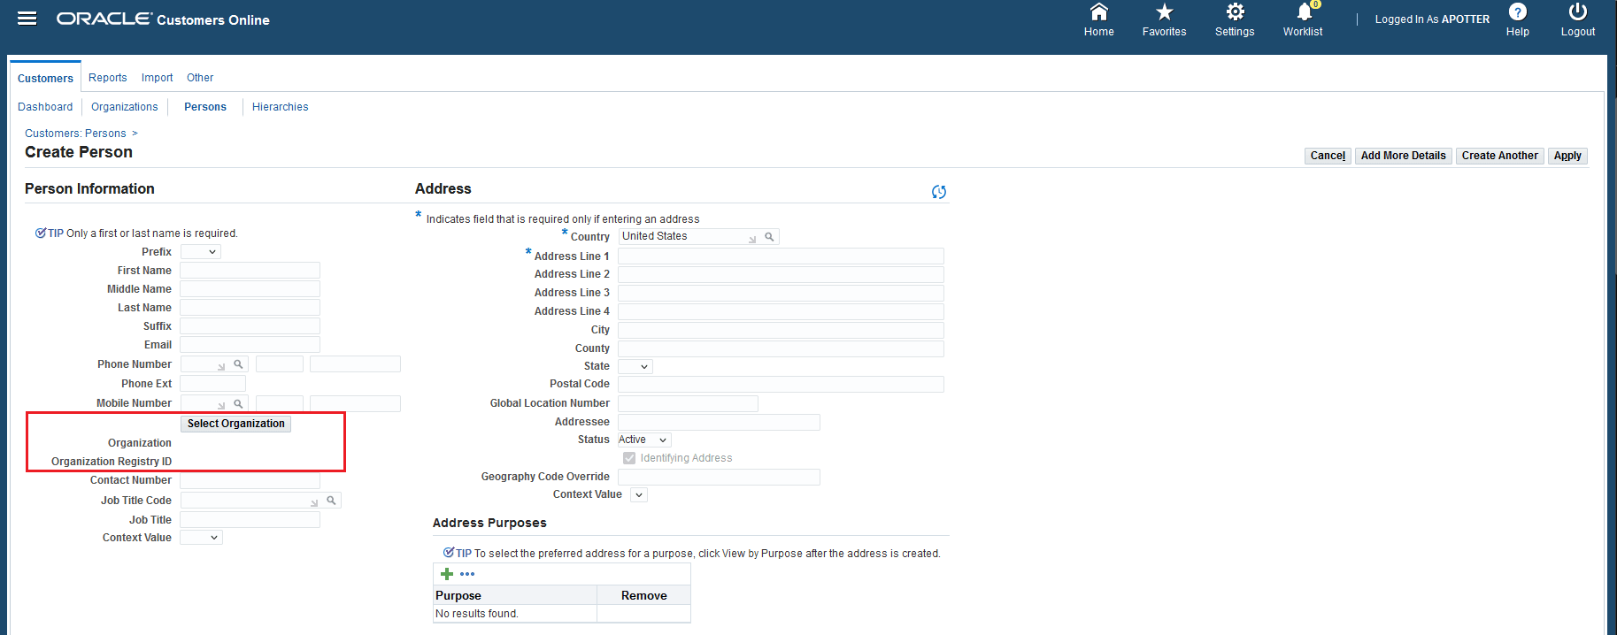Click the First Name field
Image resolution: width=1617 pixels, height=635 pixels.
click(x=250, y=271)
